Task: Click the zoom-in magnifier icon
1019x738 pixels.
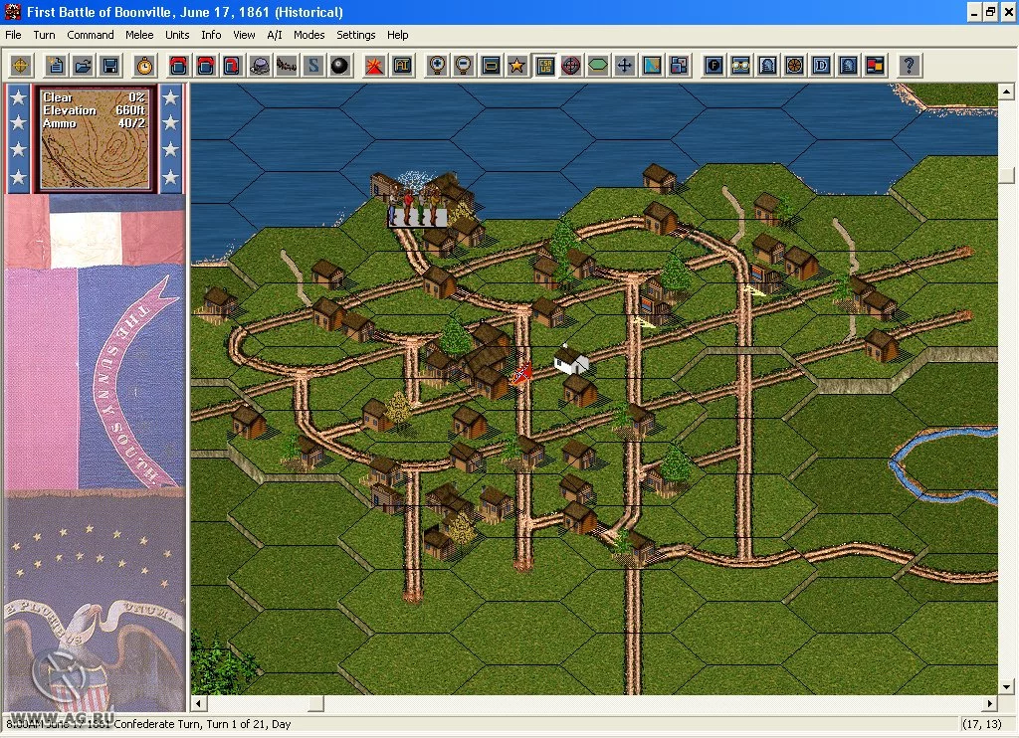Action: coord(436,66)
